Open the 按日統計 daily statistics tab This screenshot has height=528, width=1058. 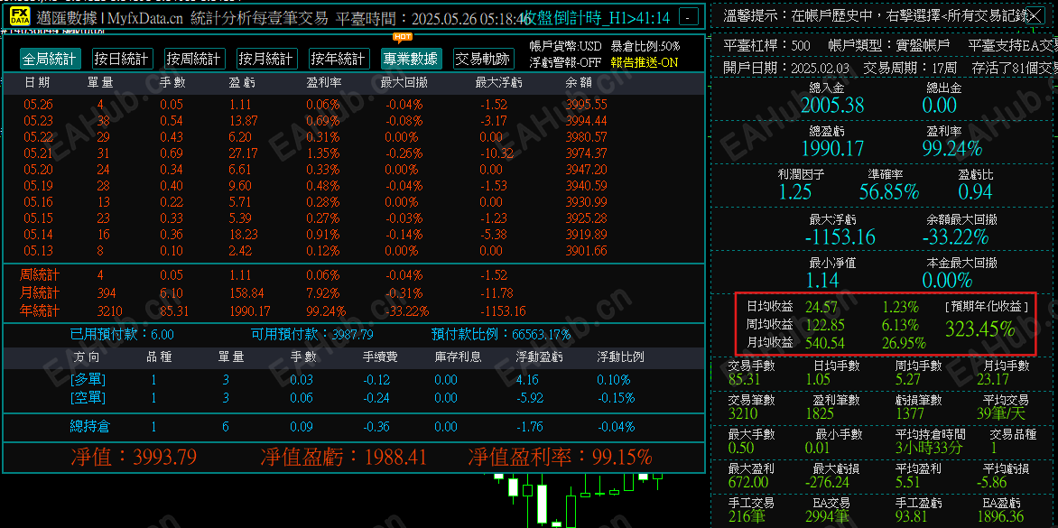pyautogui.click(x=120, y=58)
